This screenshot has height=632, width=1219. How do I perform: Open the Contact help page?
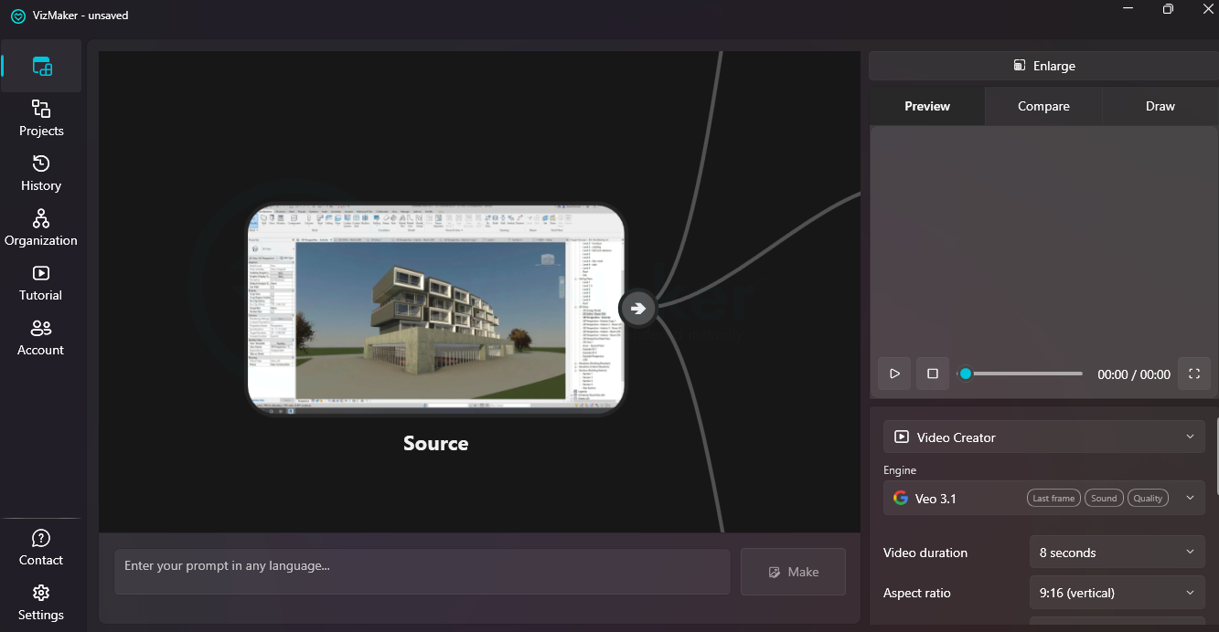tap(41, 548)
